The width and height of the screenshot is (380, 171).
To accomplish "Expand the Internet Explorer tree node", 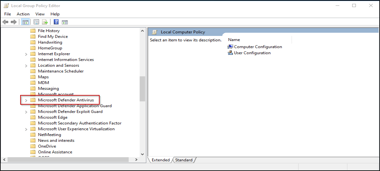I will [26, 54].
